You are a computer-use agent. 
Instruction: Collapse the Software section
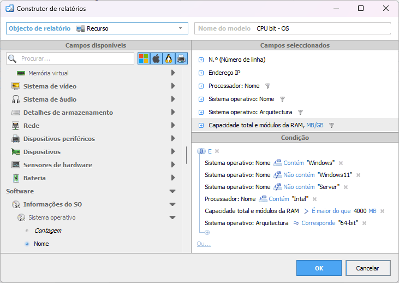(x=172, y=191)
